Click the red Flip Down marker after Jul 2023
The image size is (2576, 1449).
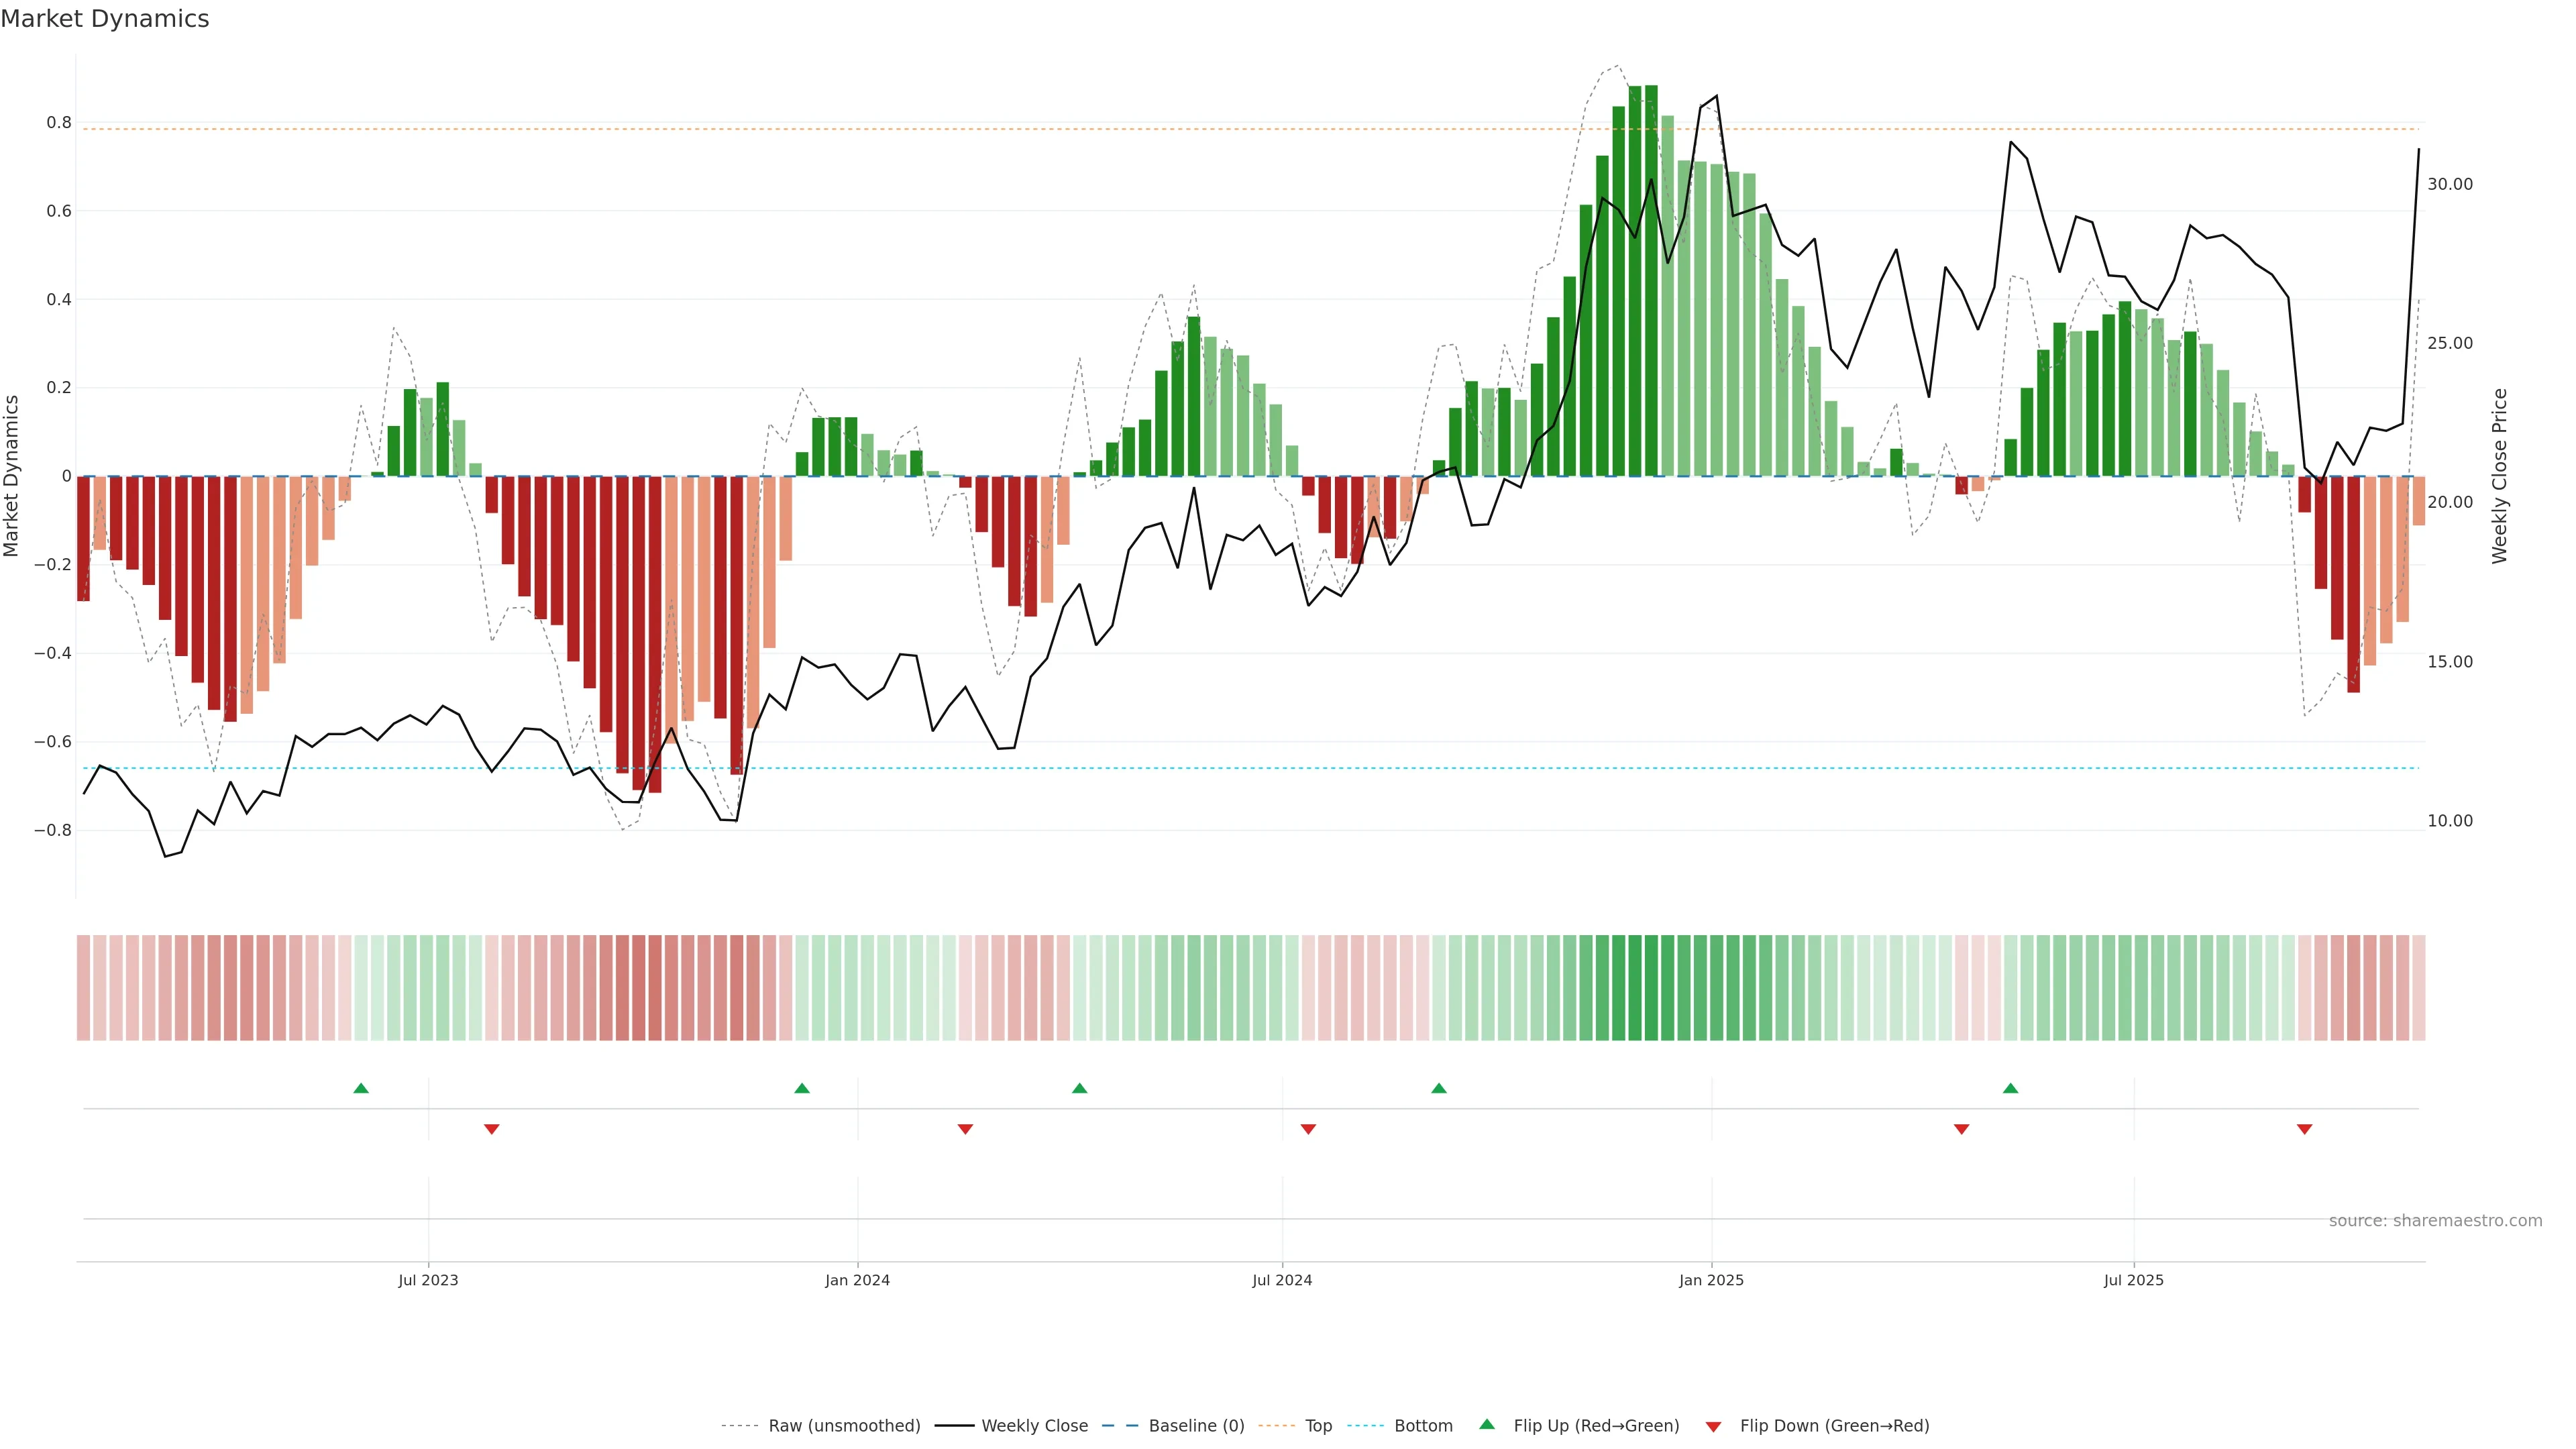coord(491,1129)
